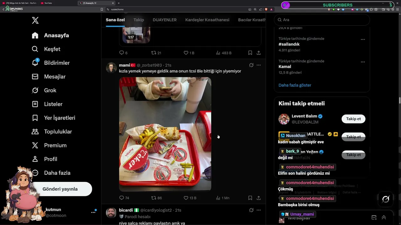Open mami's profile avatar
The image size is (401, 225).
click(111, 67)
